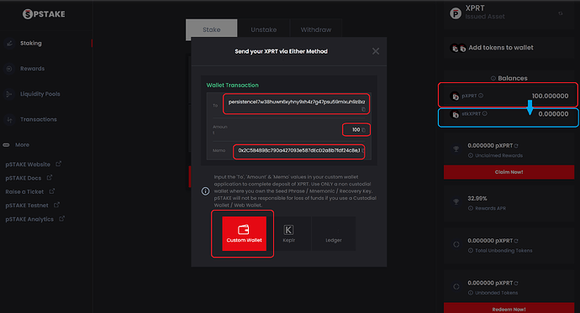Image resolution: width=580 pixels, height=313 pixels.
Task: Refresh the Unbonded Tokens amount
Action: [516, 284]
